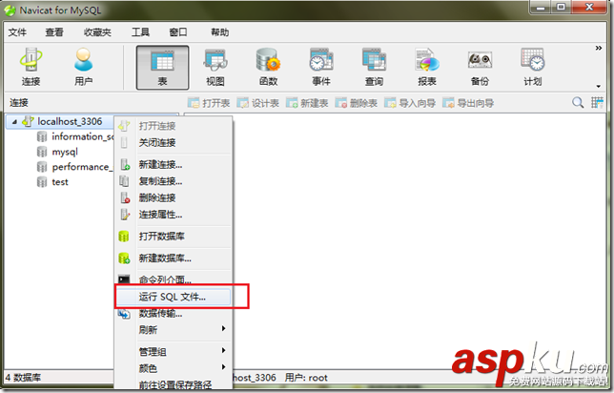Choose 复制连接... in context menu

pyautogui.click(x=174, y=181)
